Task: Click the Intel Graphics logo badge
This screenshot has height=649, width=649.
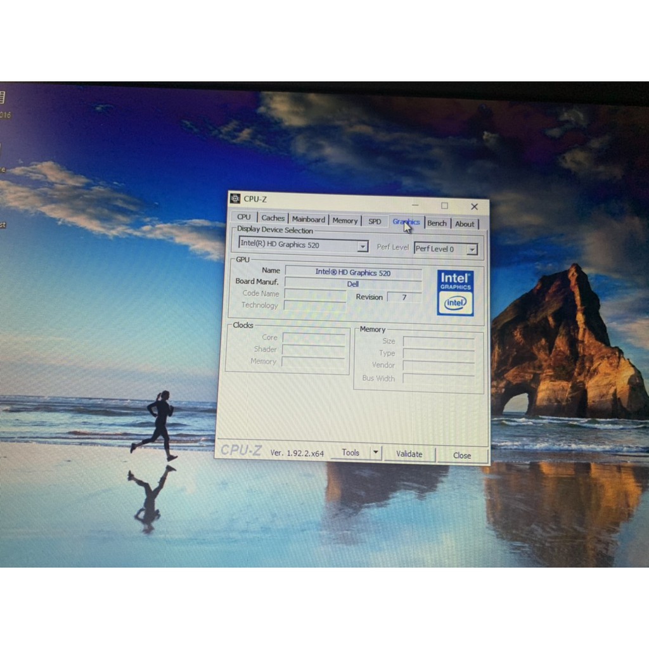Action: [455, 280]
